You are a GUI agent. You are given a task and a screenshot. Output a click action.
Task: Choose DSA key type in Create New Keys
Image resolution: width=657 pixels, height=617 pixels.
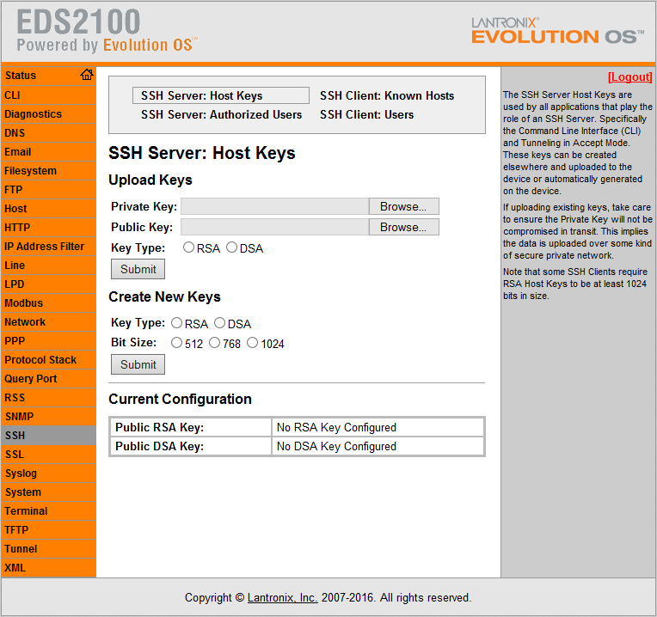point(219,323)
